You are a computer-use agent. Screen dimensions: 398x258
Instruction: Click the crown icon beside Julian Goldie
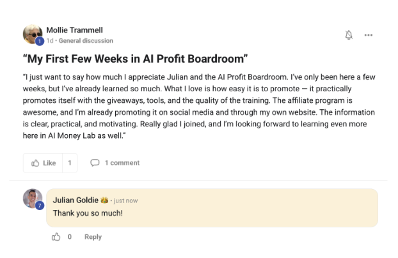click(104, 200)
